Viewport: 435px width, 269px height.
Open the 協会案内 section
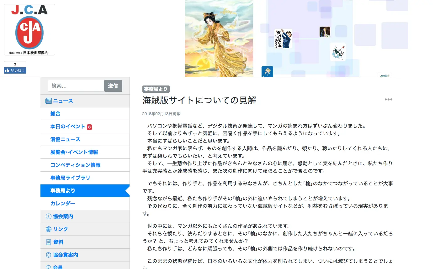[85, 216]
